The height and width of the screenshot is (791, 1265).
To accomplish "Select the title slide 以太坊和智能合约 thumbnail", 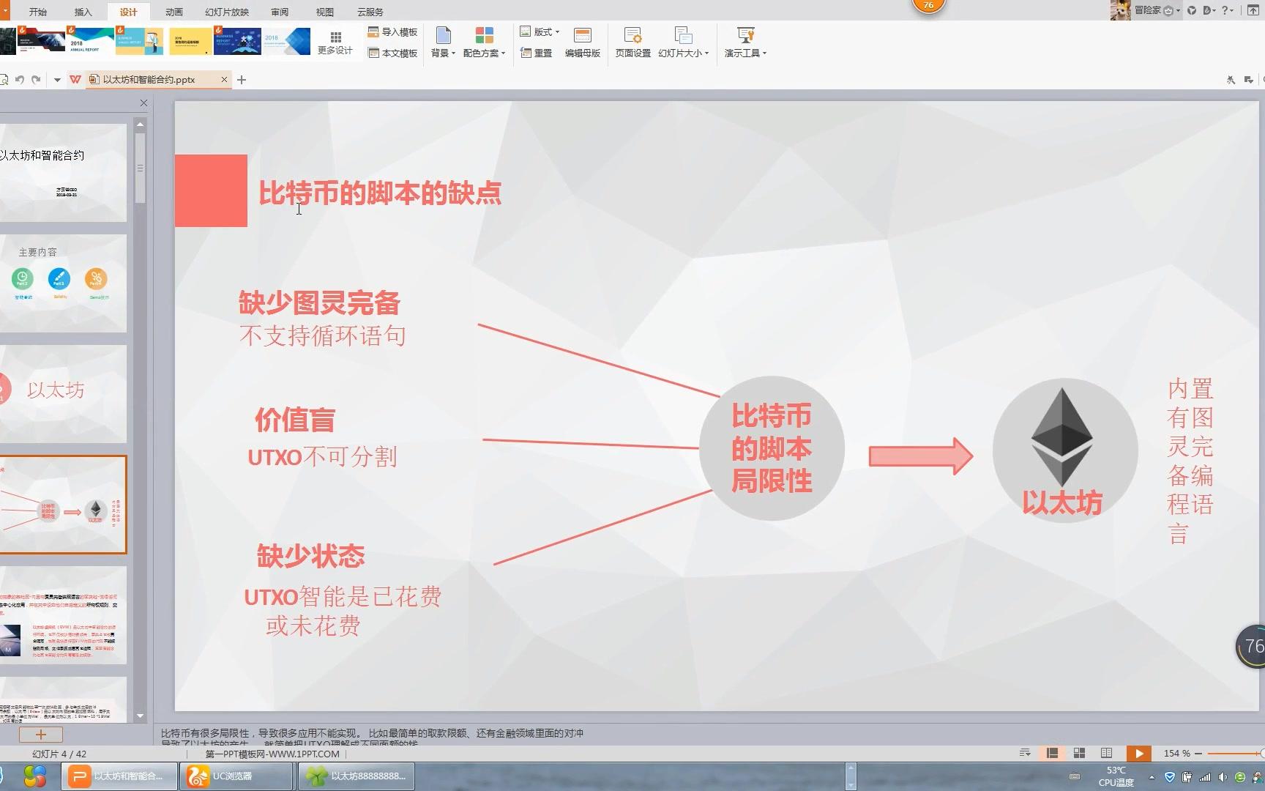I will tap(63, 173).
